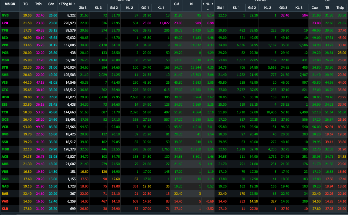348x215 pixels.
Task: Click the sort arrow below the % header
Action: pos(208,9)
